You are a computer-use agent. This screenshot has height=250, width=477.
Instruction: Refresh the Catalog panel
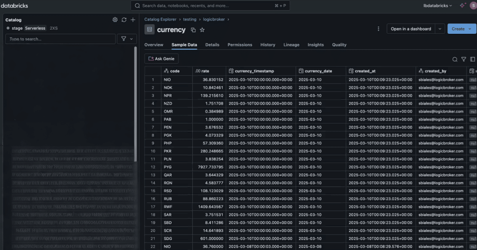pos(124,20)
